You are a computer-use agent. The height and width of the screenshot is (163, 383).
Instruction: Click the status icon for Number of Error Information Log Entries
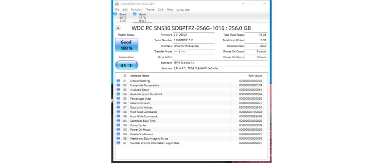pyautogui.click(x=118, y=143)
